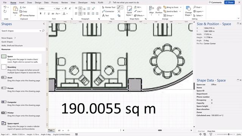Toggle Strikethrough formatting
The width and height of the screenshot is (242, 136).
pos(53,14)
